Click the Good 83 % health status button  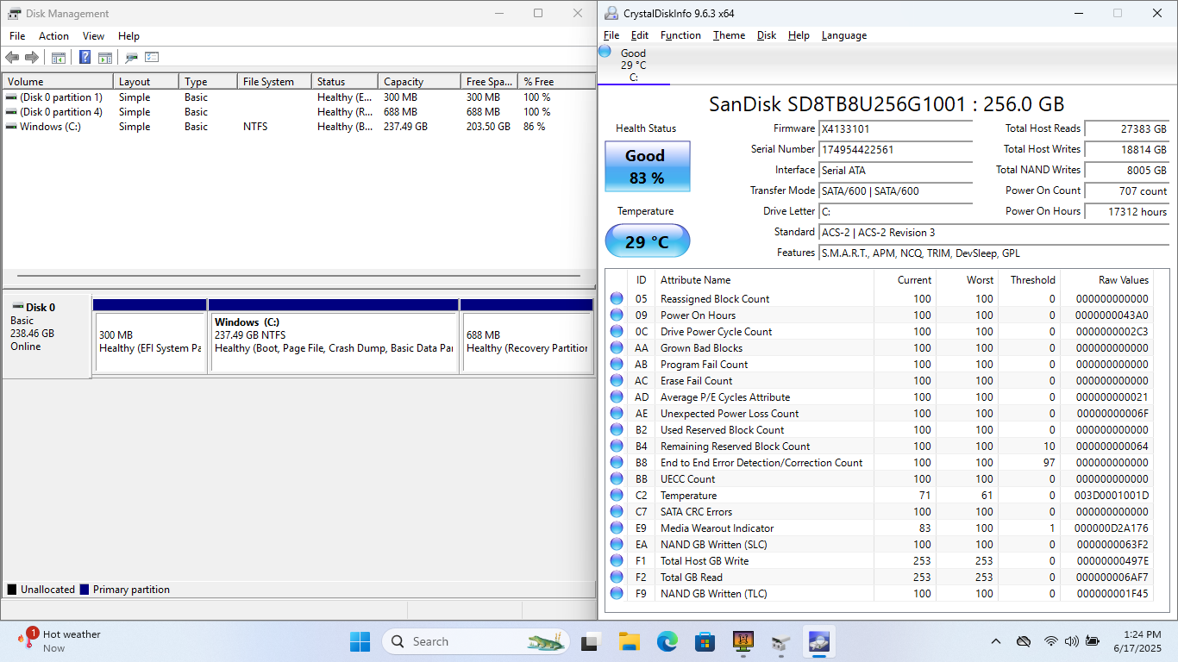point(647,166)
